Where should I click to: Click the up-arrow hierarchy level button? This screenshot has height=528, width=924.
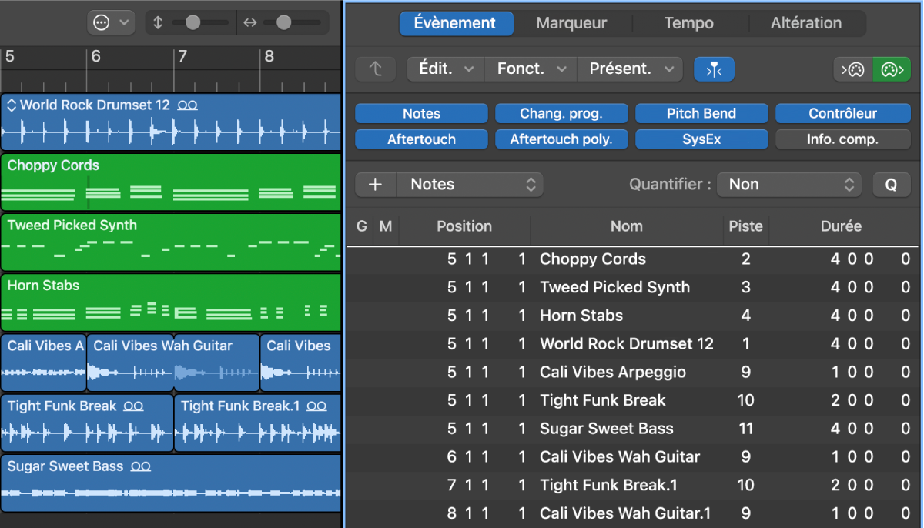click(375, 69)
